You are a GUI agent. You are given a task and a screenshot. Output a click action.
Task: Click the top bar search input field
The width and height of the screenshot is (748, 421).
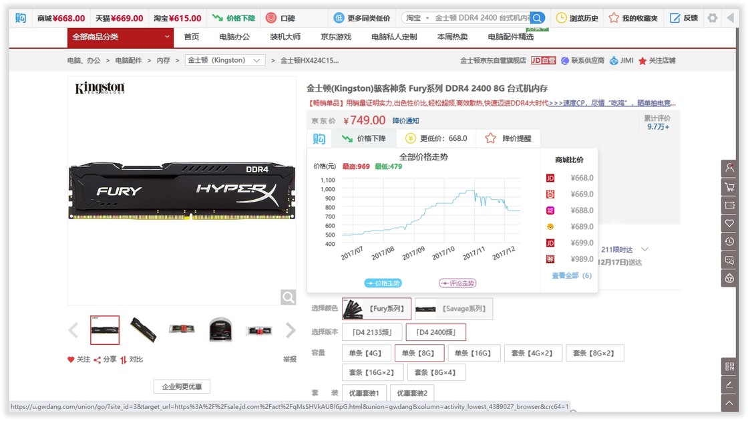coord(482,18)
